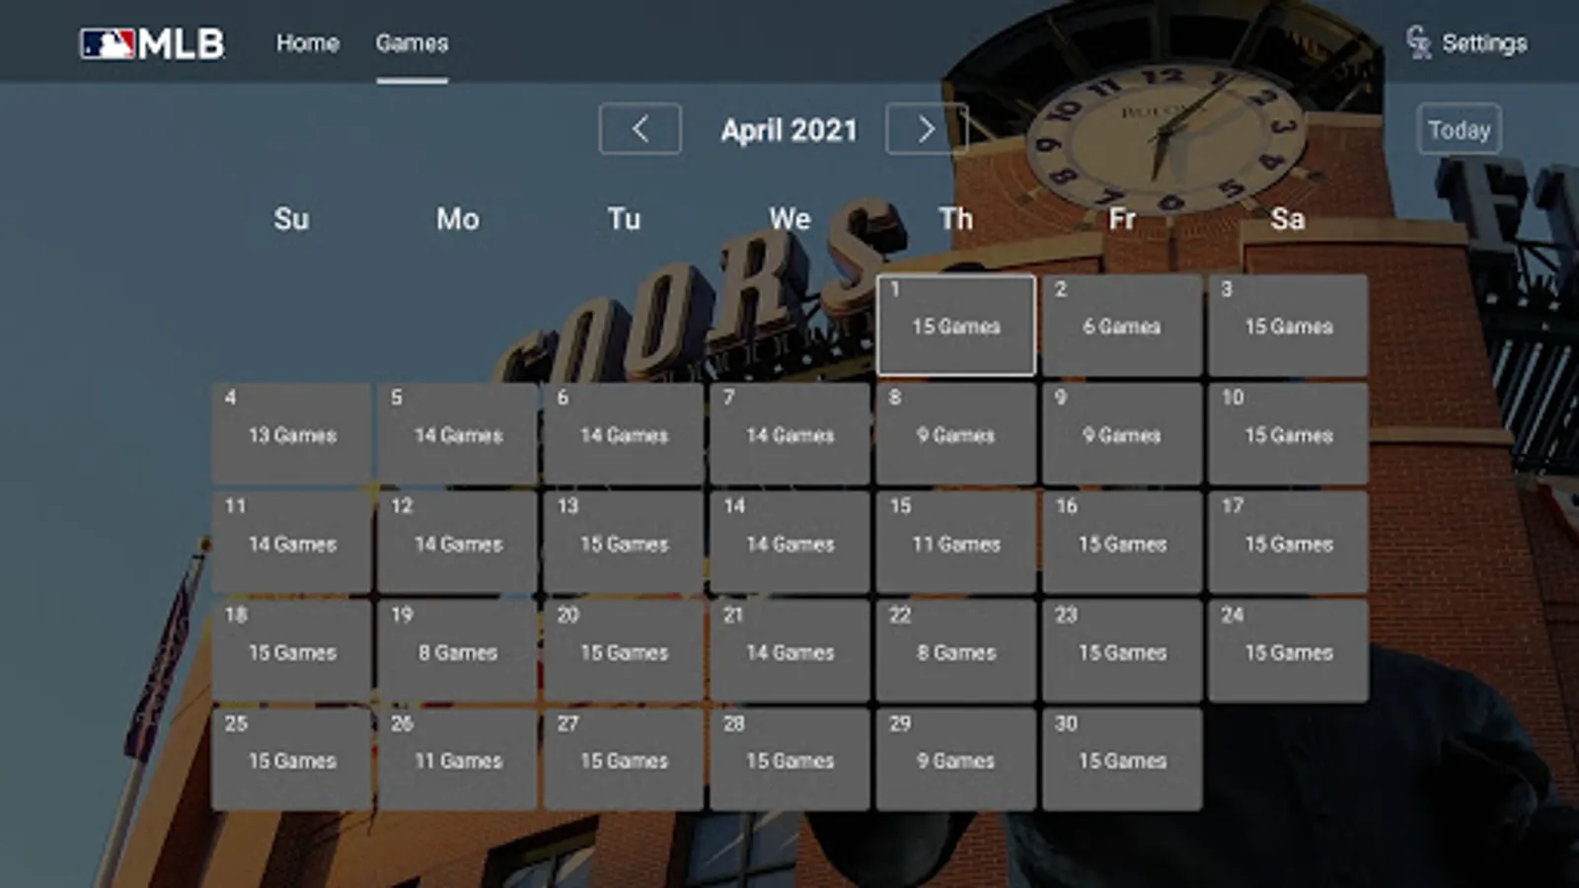This screenshot has height=888, width=1579.
Task: Select April 27 calendar tile
Action: click(x=624, y=760)
